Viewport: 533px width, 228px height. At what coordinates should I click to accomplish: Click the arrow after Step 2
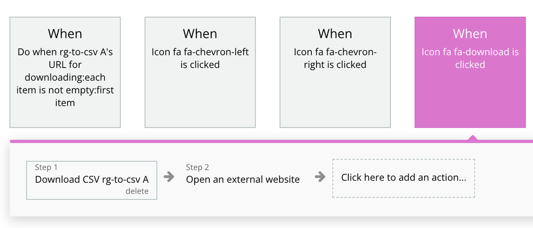click(x=320, y=177)
